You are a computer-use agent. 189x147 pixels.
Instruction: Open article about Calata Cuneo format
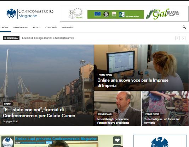(x=39, y=113)
